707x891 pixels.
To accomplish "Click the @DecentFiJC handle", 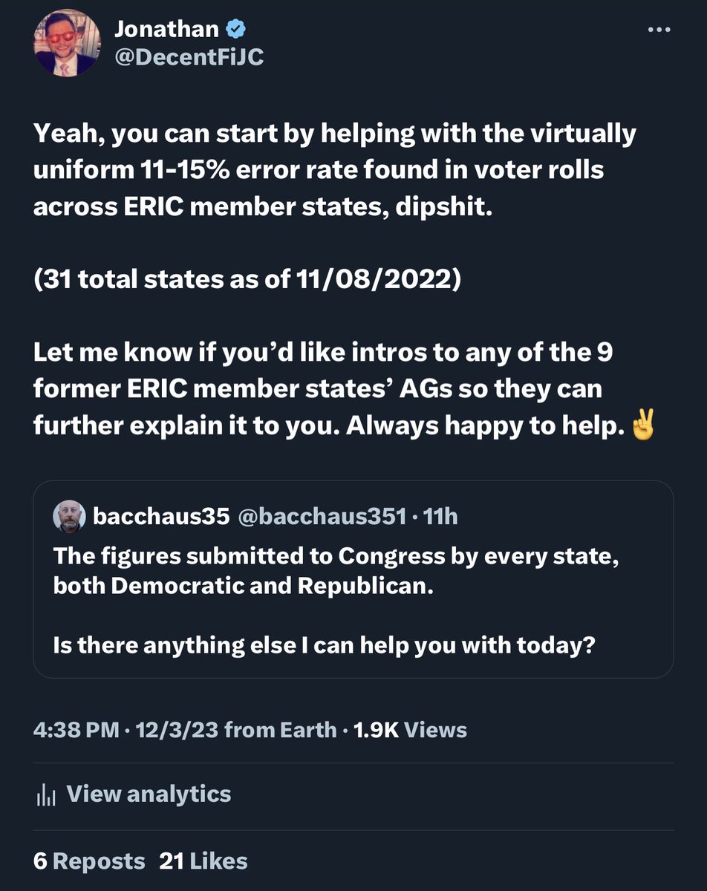I will click(x=189, y=57).
